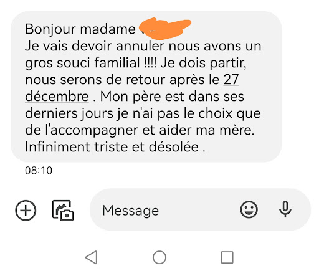
Task: Tap the "Bonjour madame" greeting text
Action: 80,29
